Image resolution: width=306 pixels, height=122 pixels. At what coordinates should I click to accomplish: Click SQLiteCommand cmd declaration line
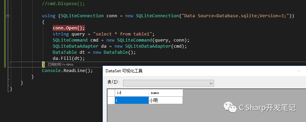coord(121,40)
